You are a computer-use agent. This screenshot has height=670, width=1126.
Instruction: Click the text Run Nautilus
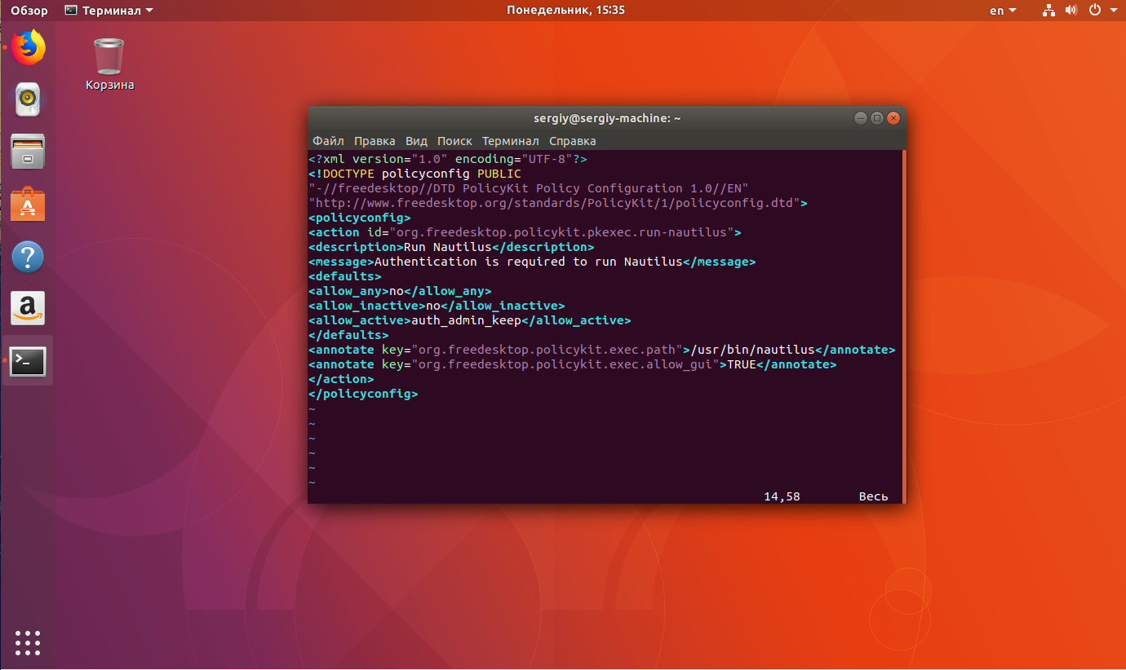tap(448, 247)
